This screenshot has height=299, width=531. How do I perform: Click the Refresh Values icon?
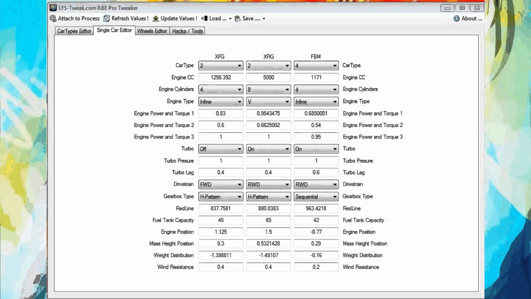[x=107, y=19]
